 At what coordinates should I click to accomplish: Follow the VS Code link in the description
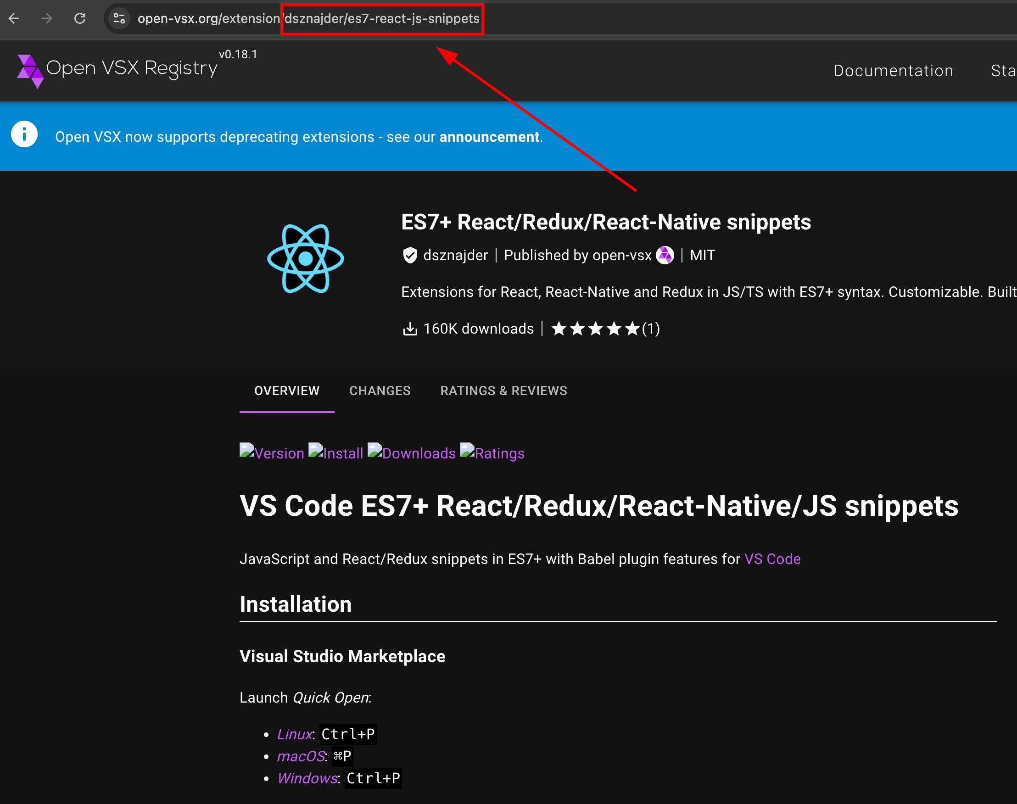click(x=772, y=559)
